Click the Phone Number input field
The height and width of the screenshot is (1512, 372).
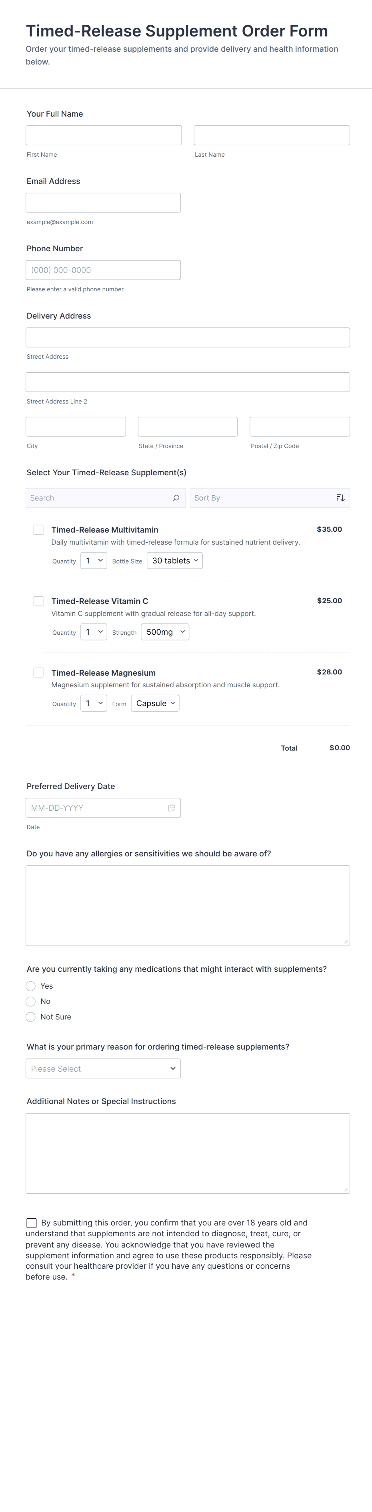(103, 270)
